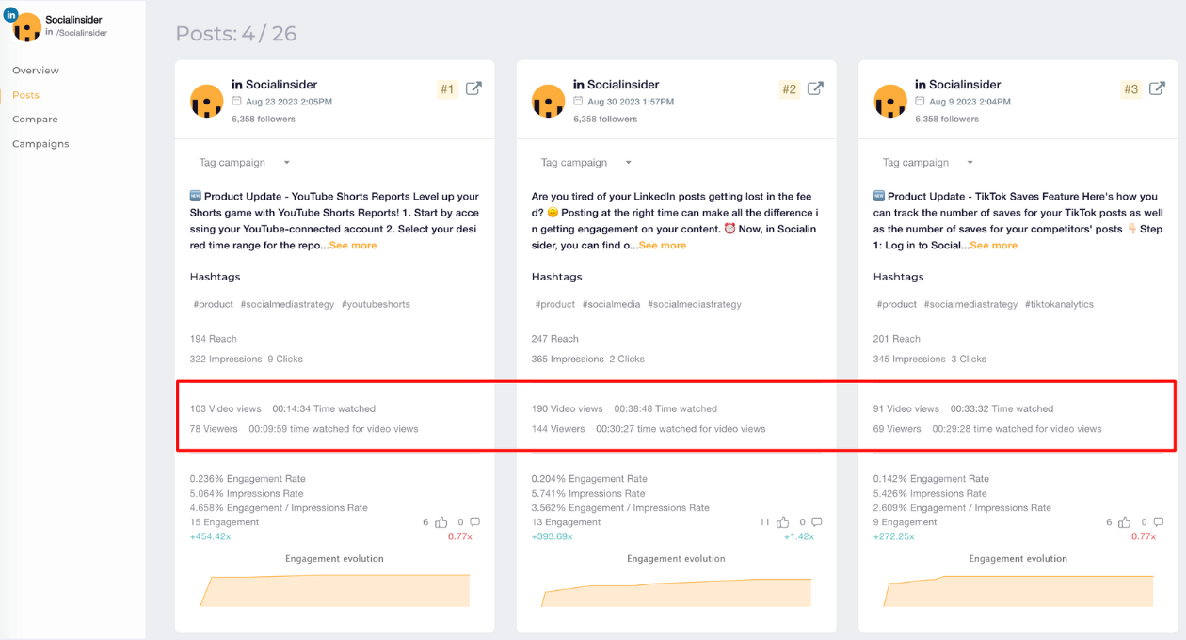Click the #1 rank badge
Screen dimensions: 1186x640
(x=447, y=89)
